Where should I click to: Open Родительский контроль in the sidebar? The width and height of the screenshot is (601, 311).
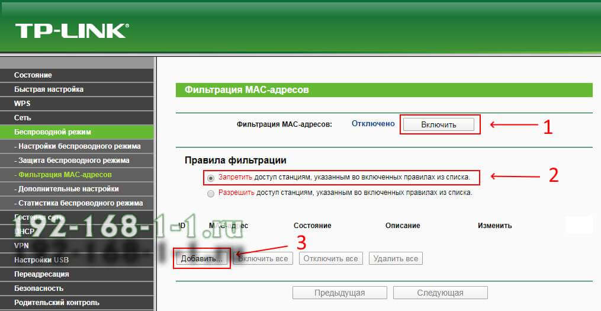(57, 303)
